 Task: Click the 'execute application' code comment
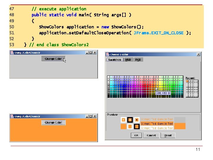pos(59,9)
